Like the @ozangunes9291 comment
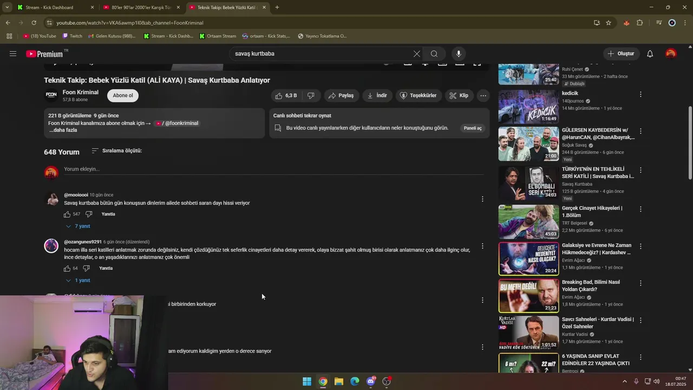The image size is (693, 390). pyautogui.click(x=67, y=268)
